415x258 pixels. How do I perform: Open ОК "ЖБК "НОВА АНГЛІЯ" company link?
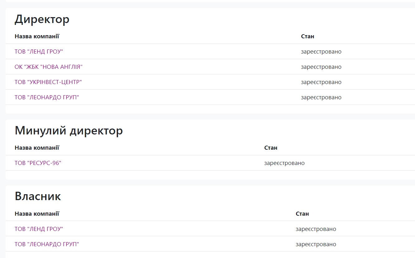[48, 67]
